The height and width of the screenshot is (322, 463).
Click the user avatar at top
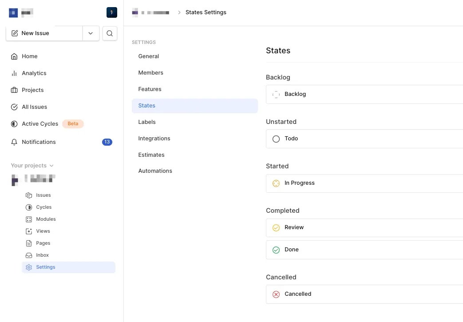(x=112, y=12)
